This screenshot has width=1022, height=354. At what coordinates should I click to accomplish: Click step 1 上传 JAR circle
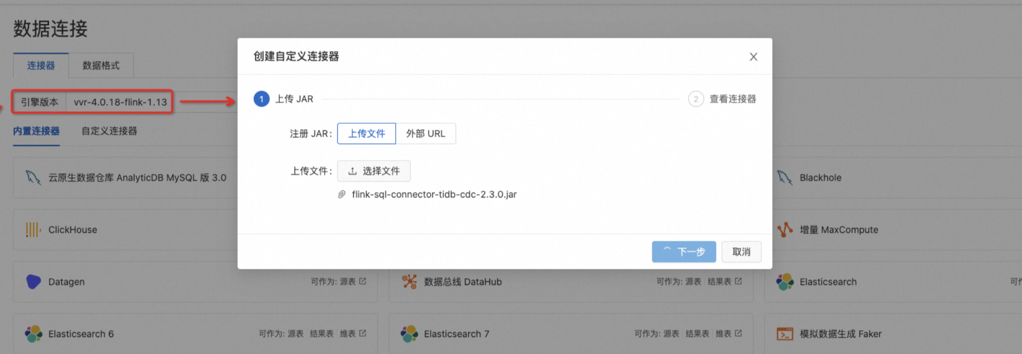[261, 99]
